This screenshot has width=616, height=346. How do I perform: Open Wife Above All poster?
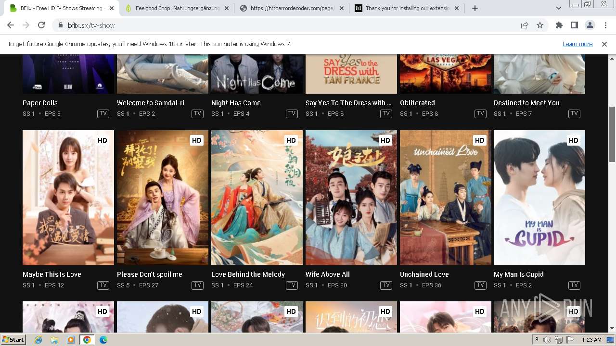pos(351,198)
